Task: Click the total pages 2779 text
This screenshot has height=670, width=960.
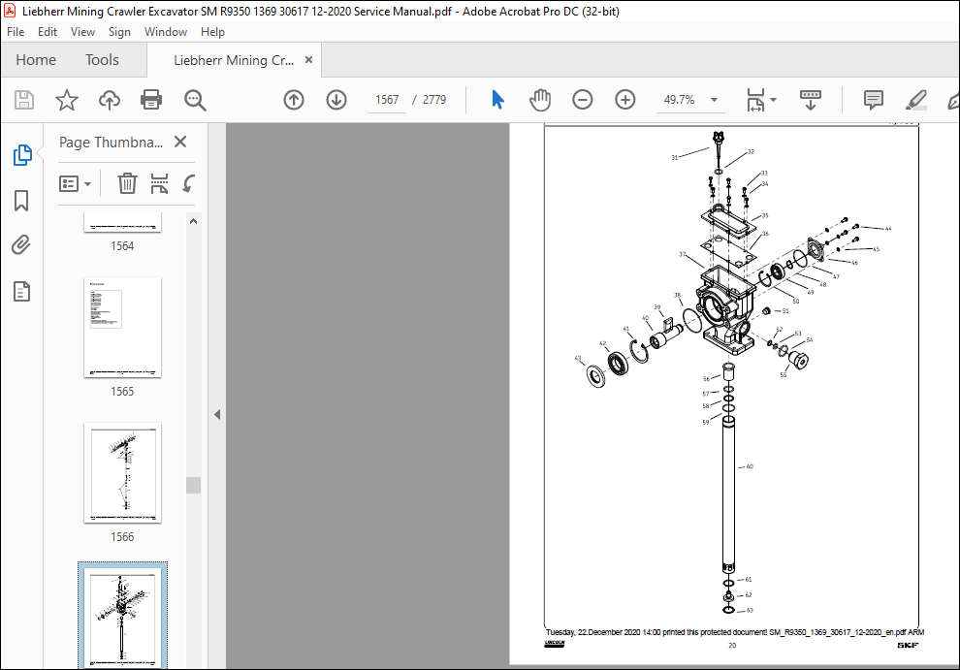Action: [434, 100]
